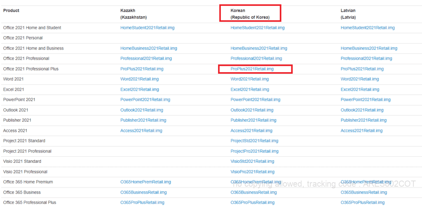The height and width of the screenshot is (211, 422).
Task: Download Korean VisioStd2021Retail.img
Action: click(253, 162)
